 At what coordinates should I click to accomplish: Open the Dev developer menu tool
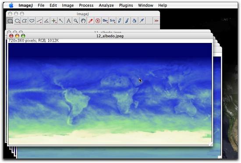[105, 21]
